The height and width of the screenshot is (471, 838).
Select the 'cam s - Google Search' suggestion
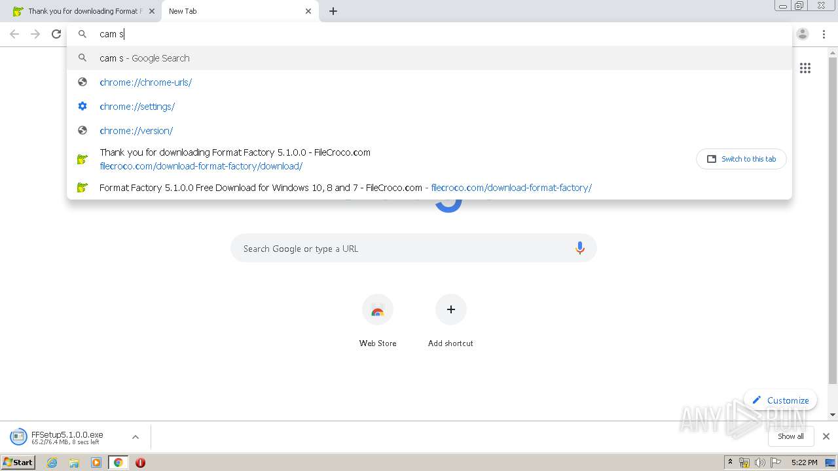coord(429,58)
